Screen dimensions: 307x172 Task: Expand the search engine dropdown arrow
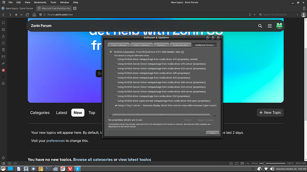[x=297, y=15]
